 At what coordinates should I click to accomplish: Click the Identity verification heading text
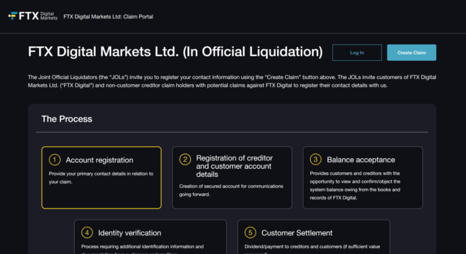click(129, 233)
